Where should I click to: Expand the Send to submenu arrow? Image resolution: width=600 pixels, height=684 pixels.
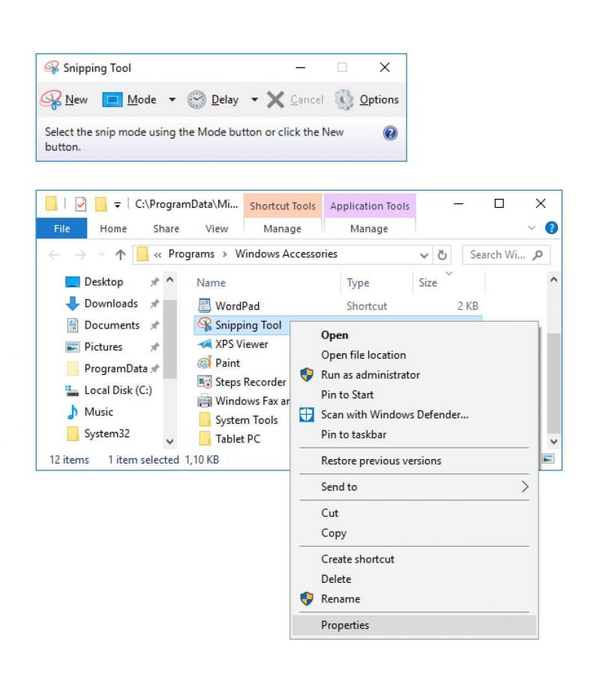pyautogui.click(x=525, y=487)
